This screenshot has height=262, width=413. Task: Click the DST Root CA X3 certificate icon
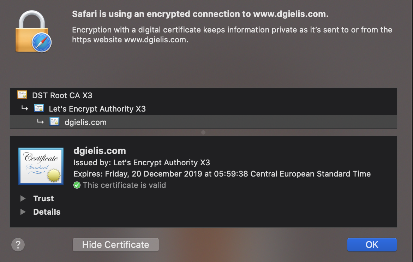pos(22,95)
